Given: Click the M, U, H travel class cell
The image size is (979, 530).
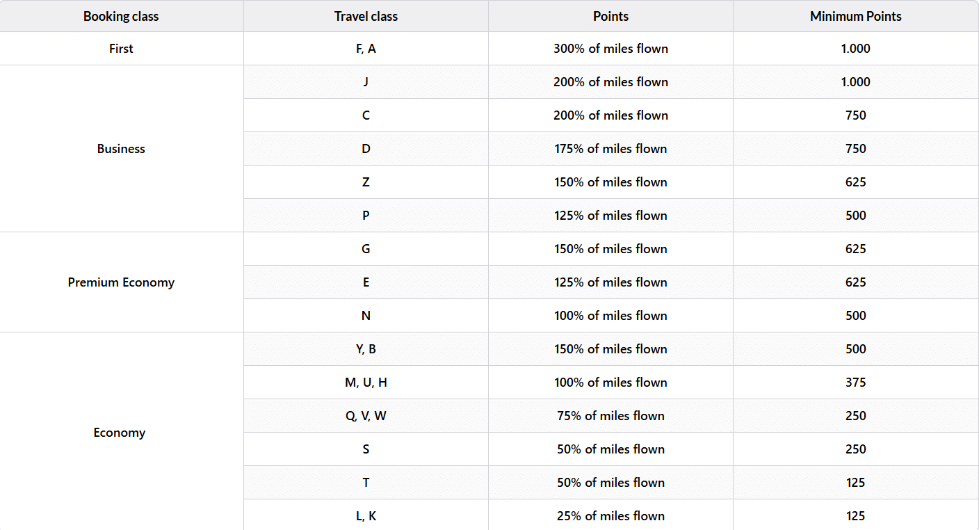Looking at the screenshot, I should coord(366,383).
